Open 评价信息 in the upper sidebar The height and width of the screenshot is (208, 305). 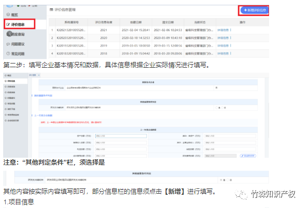coord(18,24)
